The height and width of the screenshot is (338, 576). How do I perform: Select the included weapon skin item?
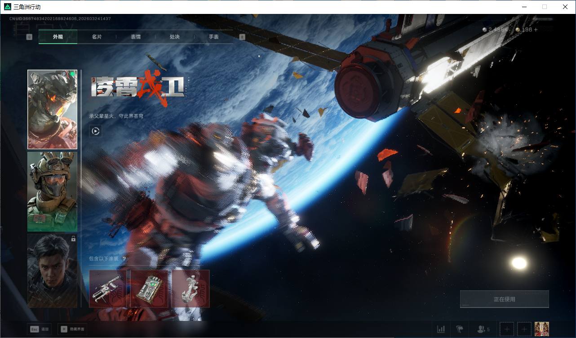tap(108, 289)
